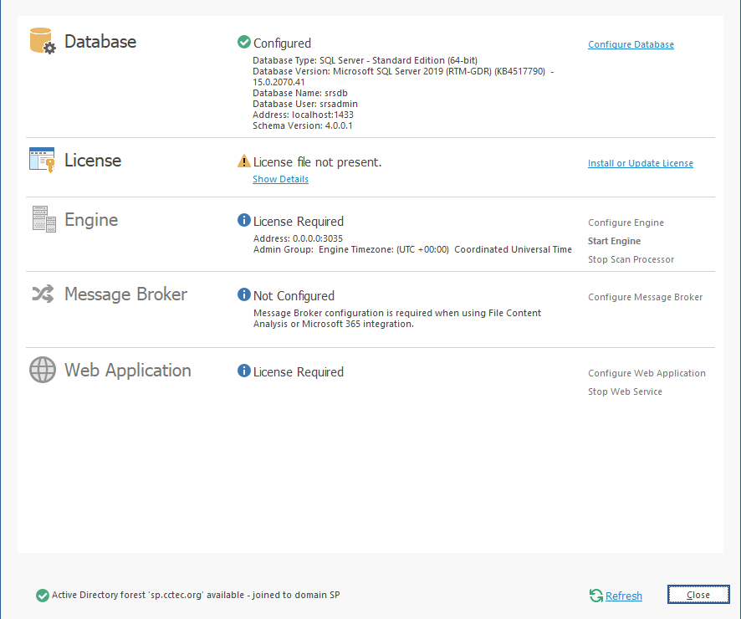Open Configure Message Broker
This screenshot has width=741, height=619.
pyautogui.click(x=645, y=297)
